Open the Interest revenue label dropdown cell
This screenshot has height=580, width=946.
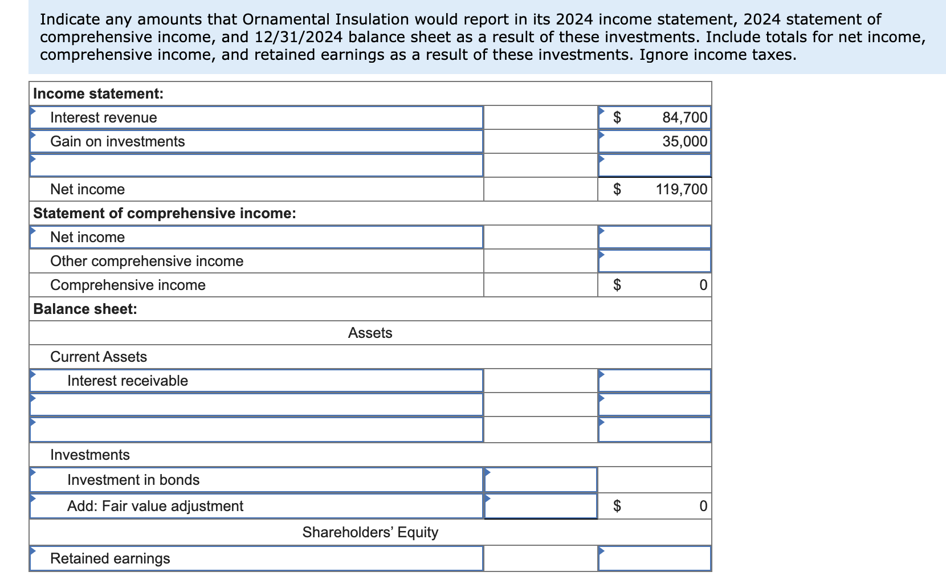tap(256, 117)
